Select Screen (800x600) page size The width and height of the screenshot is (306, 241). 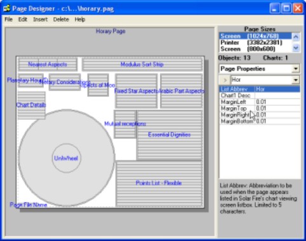[255, 49]
